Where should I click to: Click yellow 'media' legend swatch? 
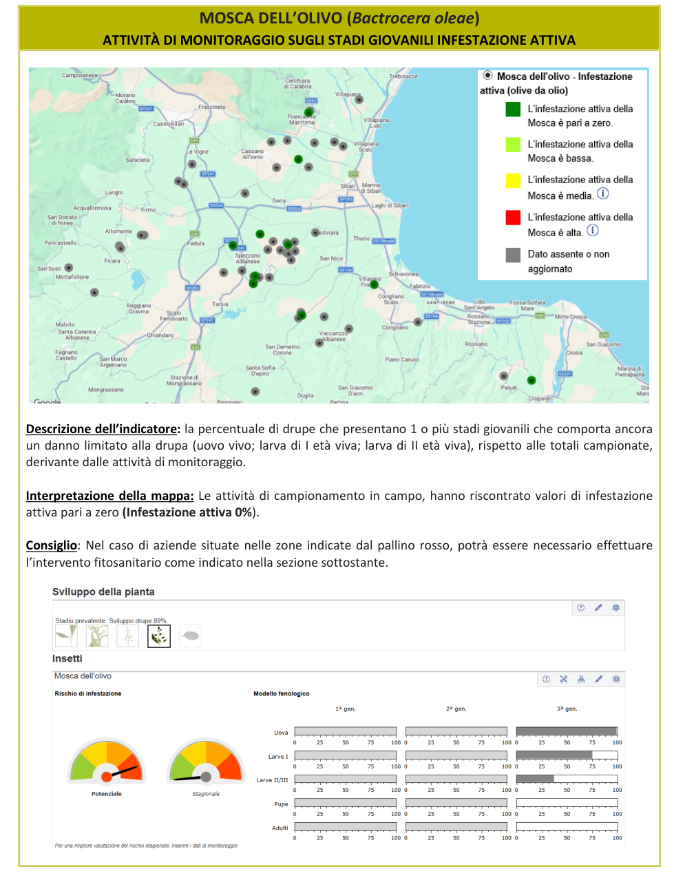[x=513, y=180]
